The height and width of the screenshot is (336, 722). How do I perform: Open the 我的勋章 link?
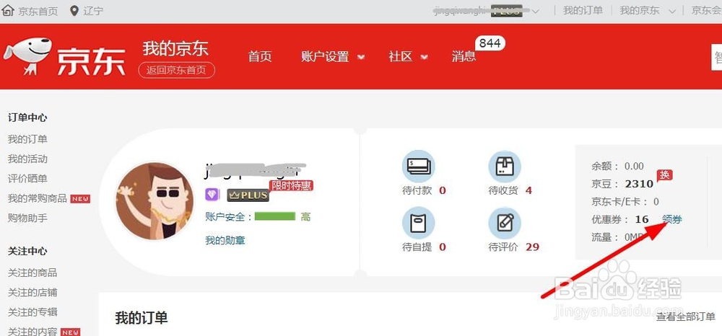coord(225,240)
